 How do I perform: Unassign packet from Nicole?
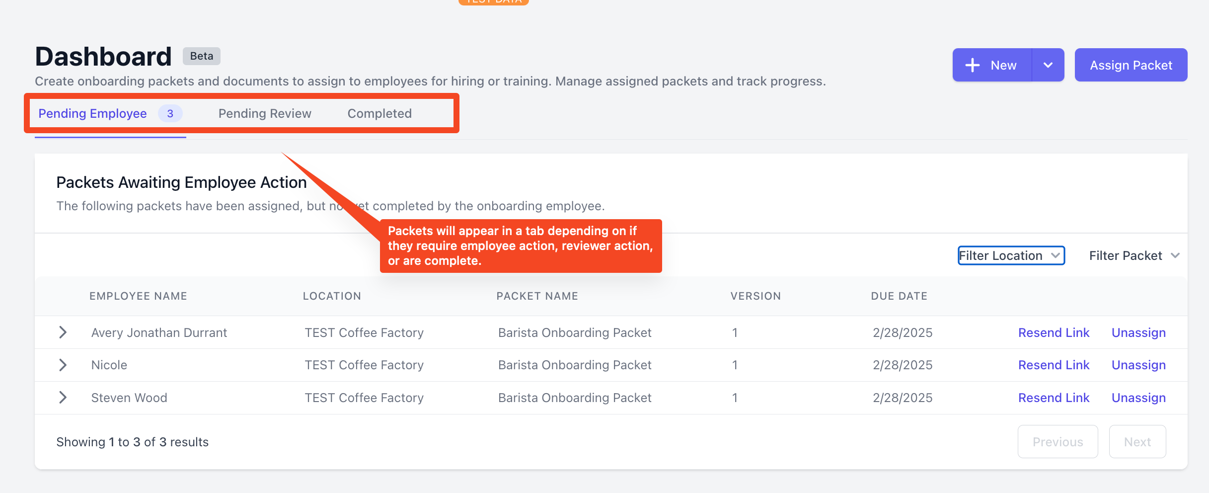point(1138,365)
